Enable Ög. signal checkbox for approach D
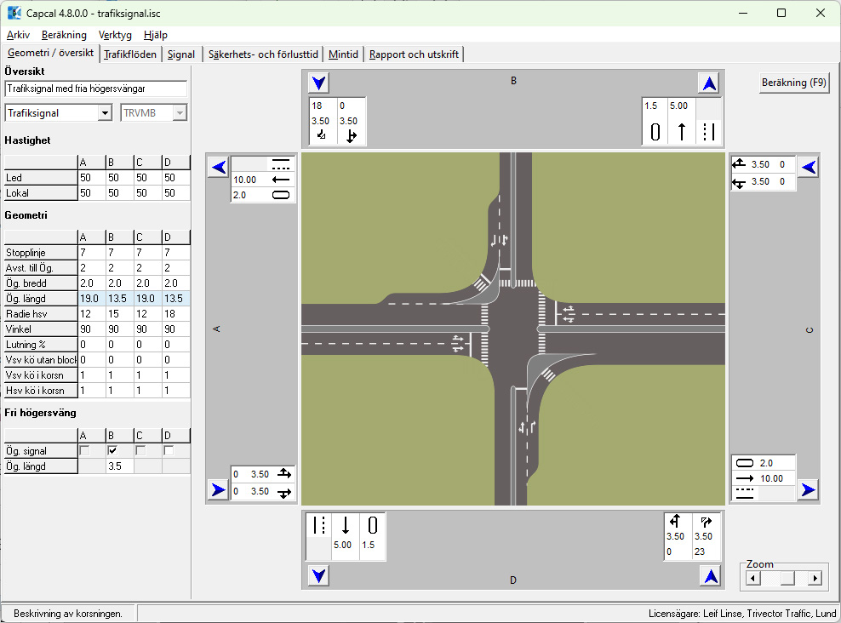Viewport: 841px width, 623px height. tap(169, 450)
